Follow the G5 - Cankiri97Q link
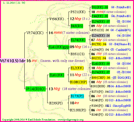Screen dimensions: 134x122 (x=121, y=50)
